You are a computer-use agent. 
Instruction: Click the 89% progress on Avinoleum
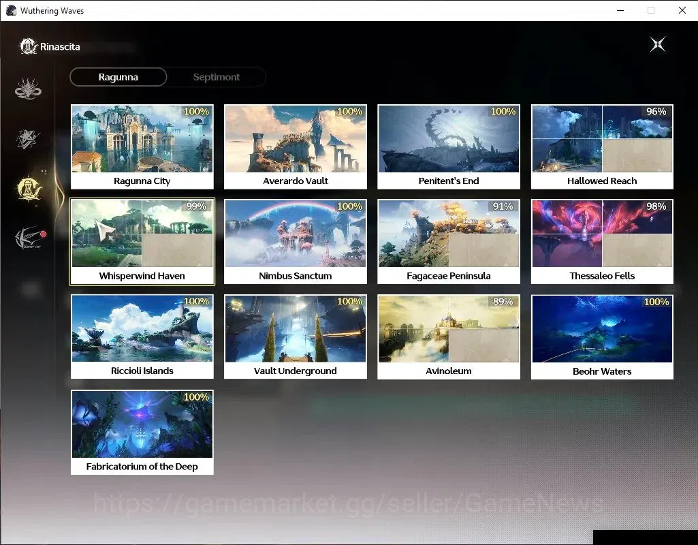coord(503,301)
